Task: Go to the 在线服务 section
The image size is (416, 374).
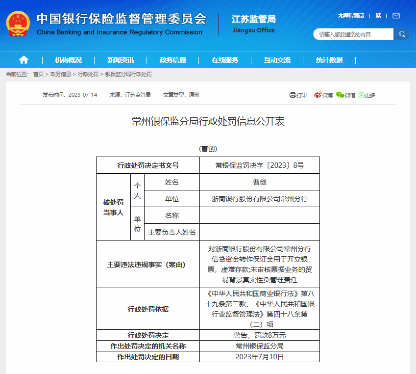Action: click(225, 60)
